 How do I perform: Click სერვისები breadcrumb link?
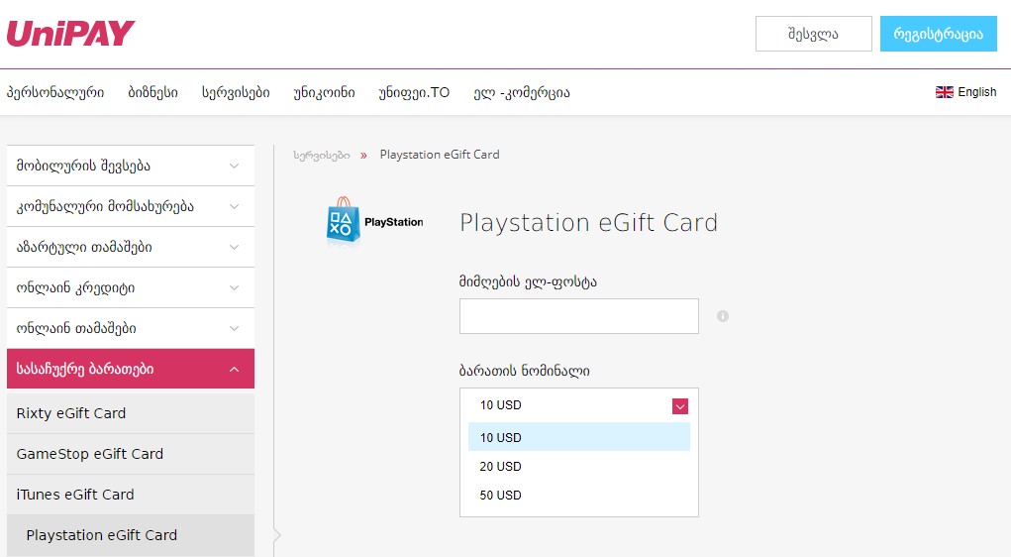point(321,155)
